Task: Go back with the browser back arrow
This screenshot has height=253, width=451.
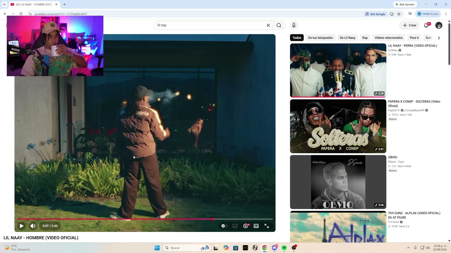Action: coord(5,14)
